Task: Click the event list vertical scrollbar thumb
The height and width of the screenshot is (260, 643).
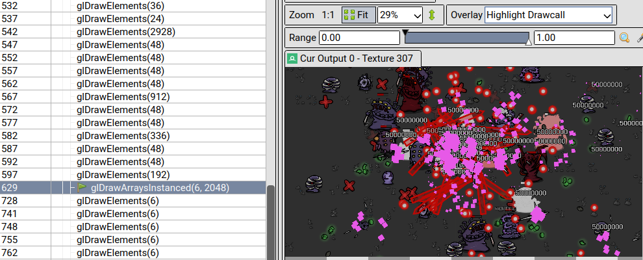Action: point(271,223)
